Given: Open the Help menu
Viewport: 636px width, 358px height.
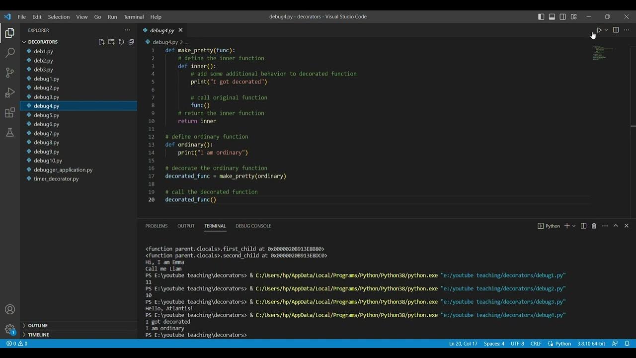Looking at the screenshot, I should point(156,16).
